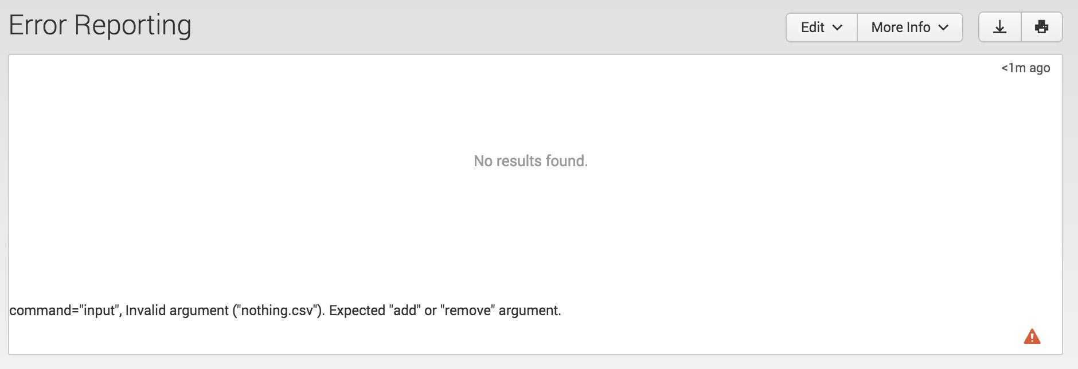Click the "<1m ago" refresh timestamp
The height and width of the screenshot is (369, 1078).
1025,68
